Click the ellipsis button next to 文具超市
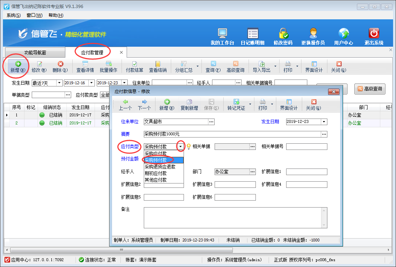The width and height of the screenshot is (396, 267). click(211, 122)
